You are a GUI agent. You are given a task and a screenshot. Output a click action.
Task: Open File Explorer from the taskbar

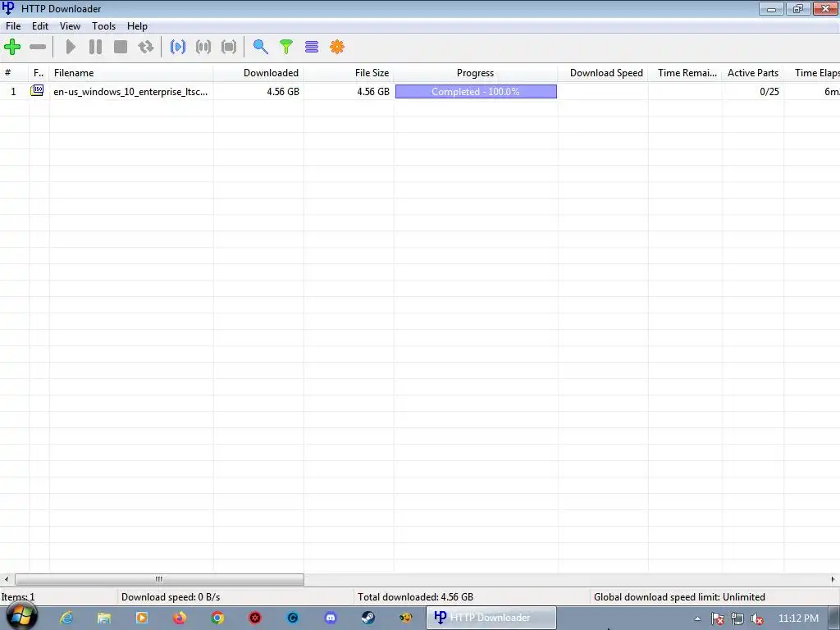[x=104, y=618]
